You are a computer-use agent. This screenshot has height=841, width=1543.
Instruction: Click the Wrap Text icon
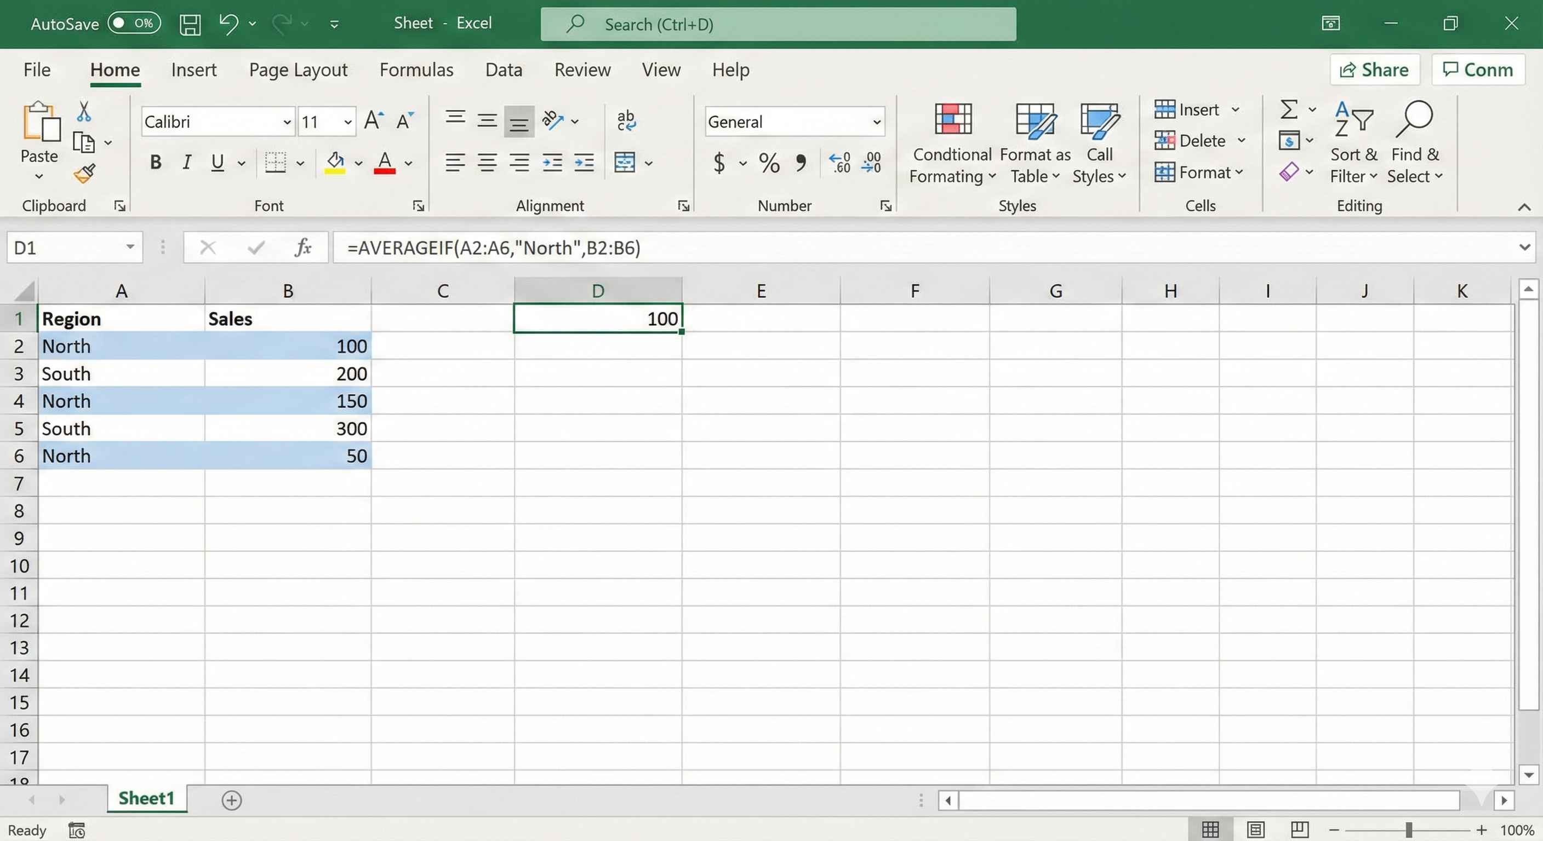tap(626, 120)
